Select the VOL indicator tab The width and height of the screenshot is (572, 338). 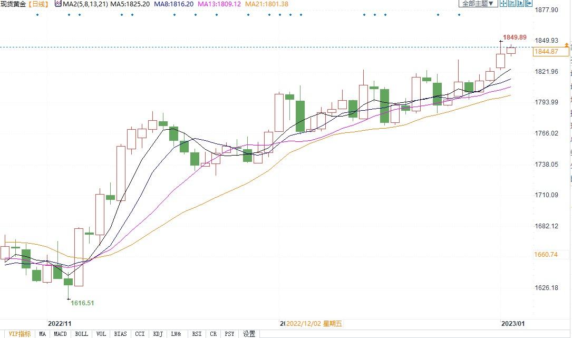(101, 334)
